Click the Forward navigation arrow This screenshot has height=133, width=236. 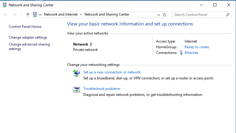pos(15,15)
